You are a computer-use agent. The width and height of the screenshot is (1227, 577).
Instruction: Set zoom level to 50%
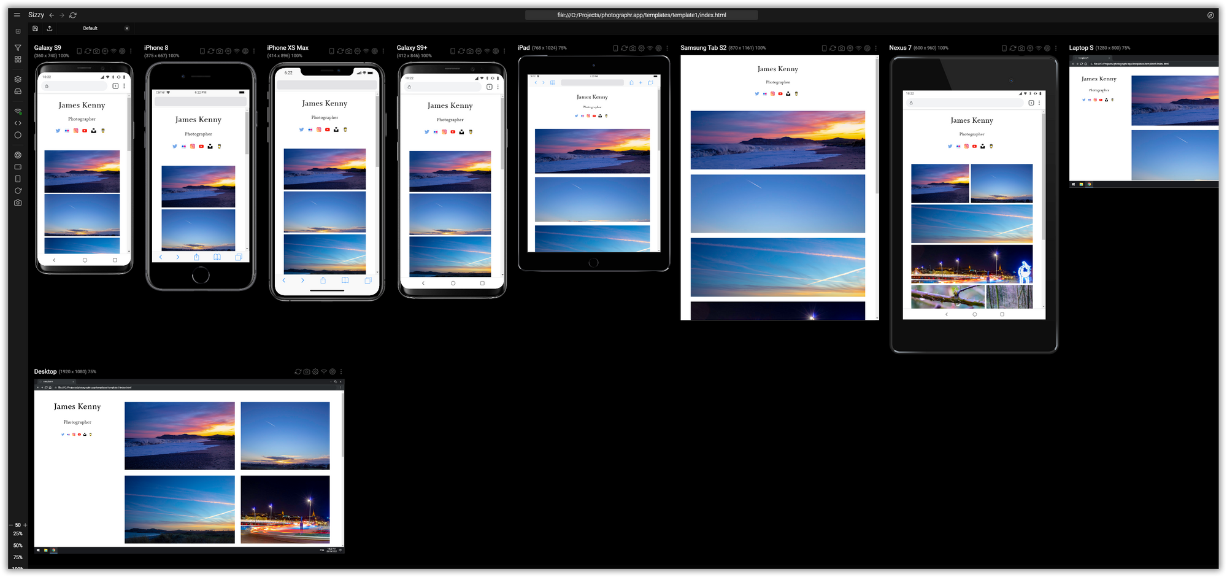tap(18, 545)
